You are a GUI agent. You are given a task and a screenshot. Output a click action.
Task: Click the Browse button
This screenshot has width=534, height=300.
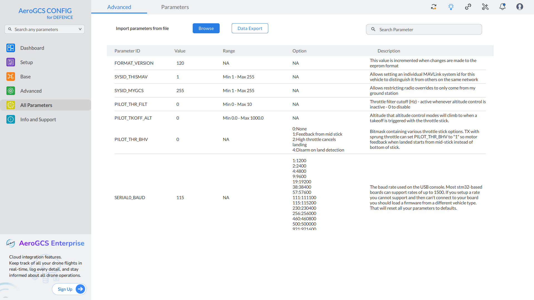[x=206, y=28]
